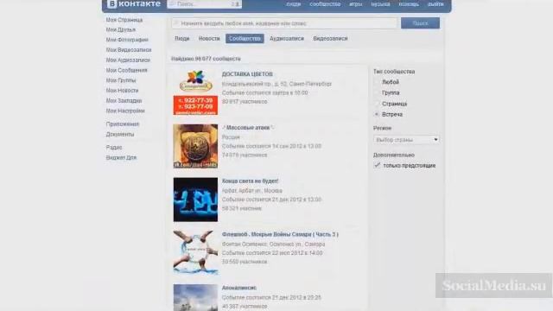This screenshot has height=311, width=553.
Task: Click the main search query field
Action: click(284, 23)
